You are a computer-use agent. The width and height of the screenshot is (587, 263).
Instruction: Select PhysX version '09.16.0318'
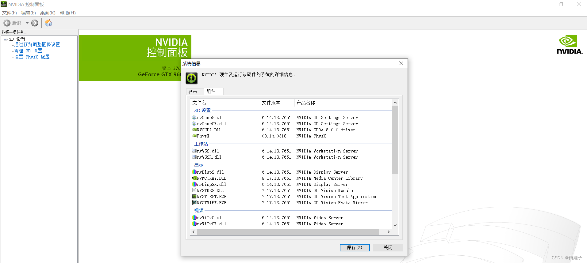274,136
